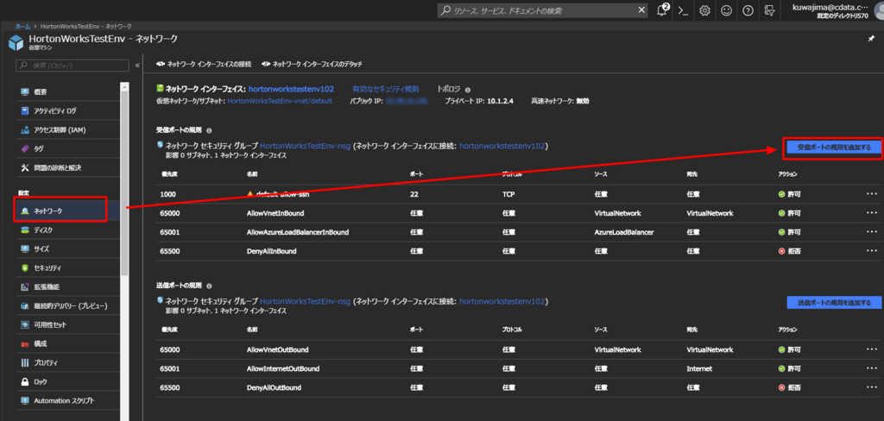Open アクティビティ ログ in the sidebar
884x421 pixels.
[x=67, y=111]
